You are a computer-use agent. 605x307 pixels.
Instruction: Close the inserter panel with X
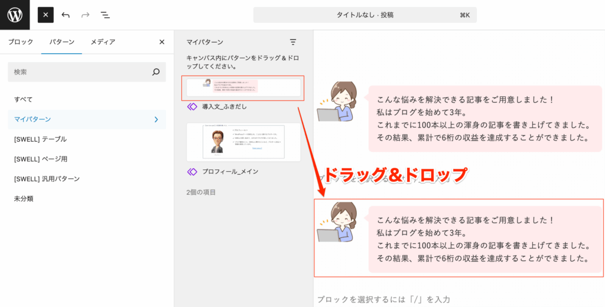pyautogui.click(x=162, y=42)
